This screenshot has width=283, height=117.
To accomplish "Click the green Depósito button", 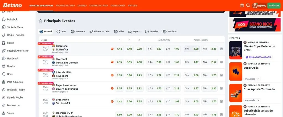I will point(274,6).
